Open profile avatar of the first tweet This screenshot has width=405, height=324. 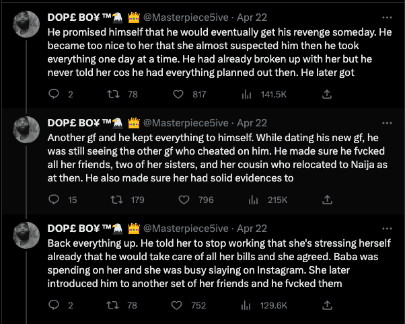click(x=26, y=24)
